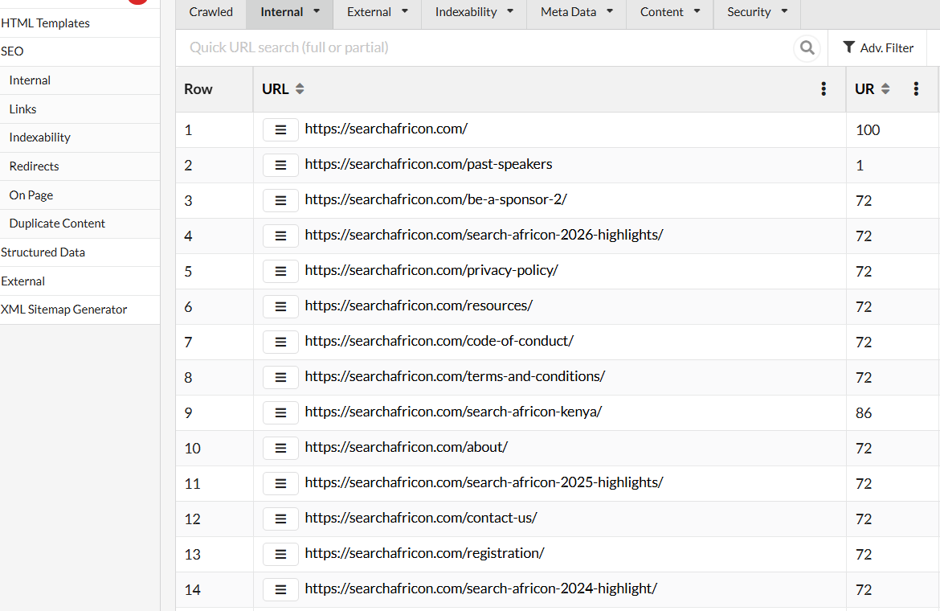
Task: Open Links in the sidebar
Action: pyautogui.click(x=80, y=109)
